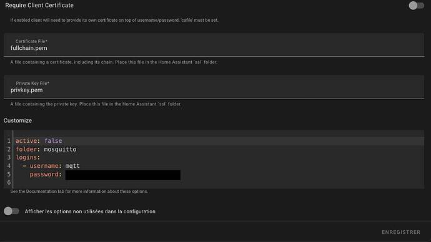Click the ENREGISTRER button
Screen dimensions: 431x242
(x=401, y=232)
